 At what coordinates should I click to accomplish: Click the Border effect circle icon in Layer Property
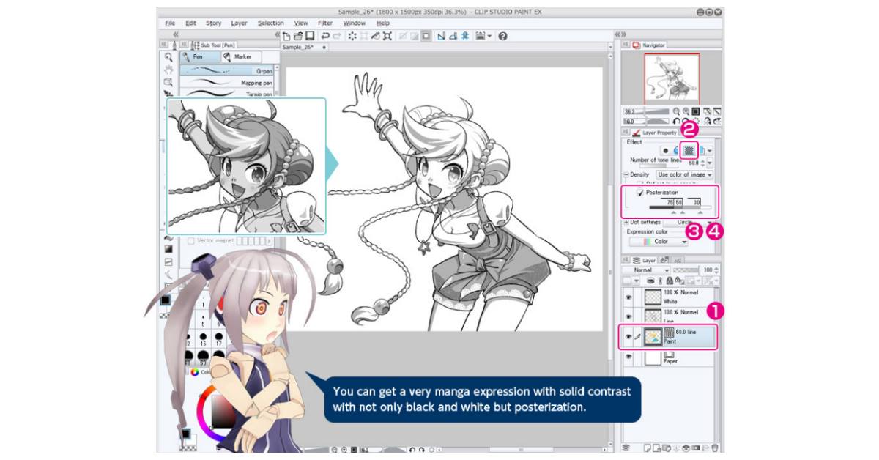[x=666, y=151]
